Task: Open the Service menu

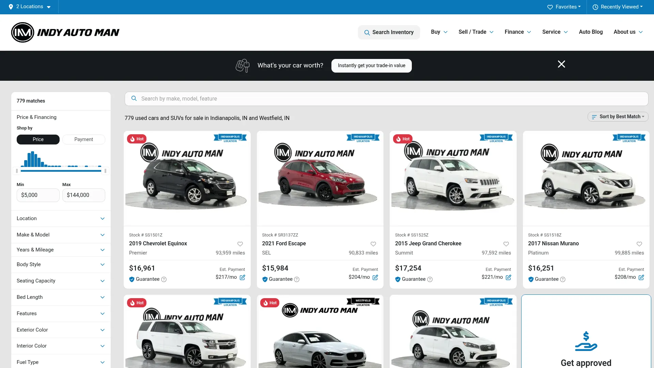Action: [x=555, y=32]
